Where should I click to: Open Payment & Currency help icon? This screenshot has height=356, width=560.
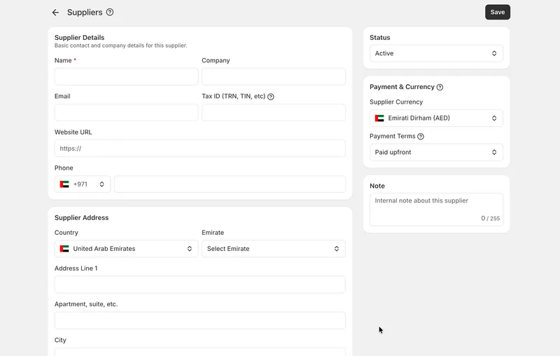(440, 87)
